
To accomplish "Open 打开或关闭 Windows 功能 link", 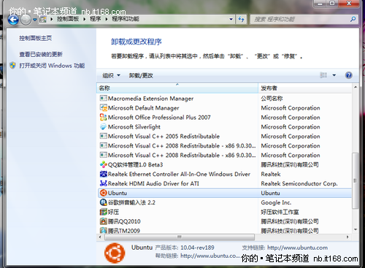I will 52,66.
